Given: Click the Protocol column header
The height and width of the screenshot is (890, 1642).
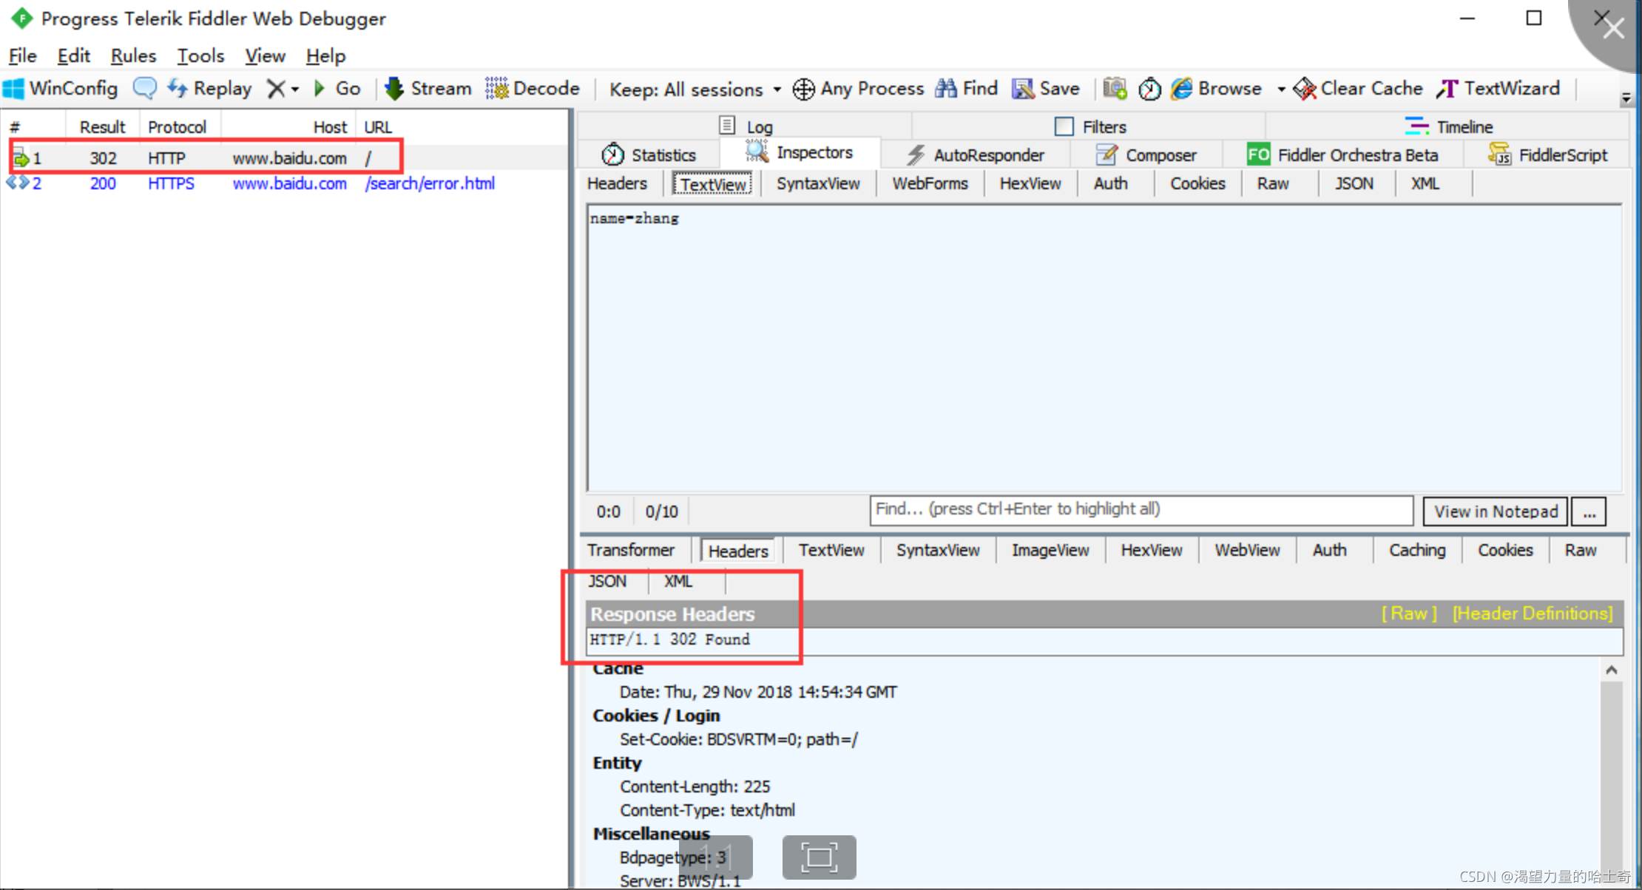Looking at the screenshot, I should tap(178, 127).
